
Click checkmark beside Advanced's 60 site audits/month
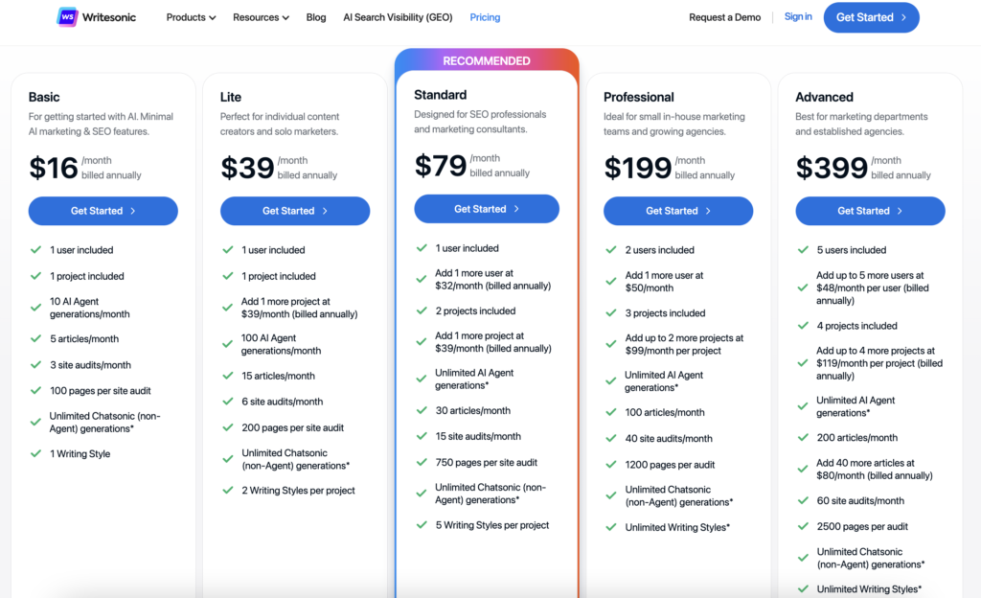803,500
